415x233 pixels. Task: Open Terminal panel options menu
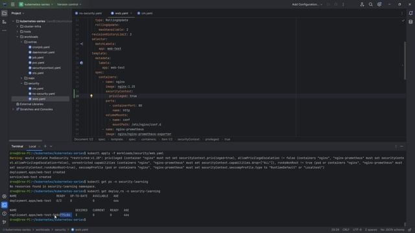(396, 146)
